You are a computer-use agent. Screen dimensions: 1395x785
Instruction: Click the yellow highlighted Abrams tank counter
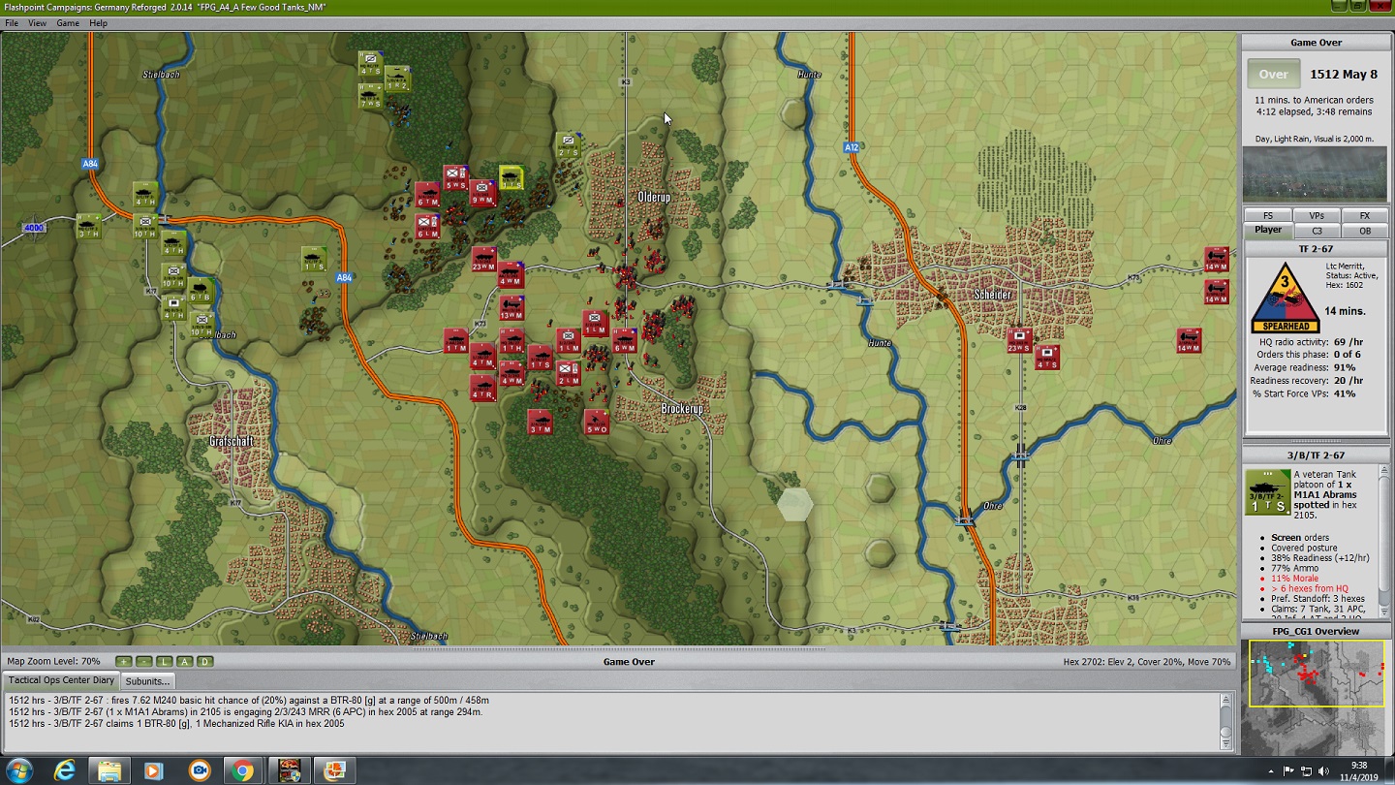[511, 178]
